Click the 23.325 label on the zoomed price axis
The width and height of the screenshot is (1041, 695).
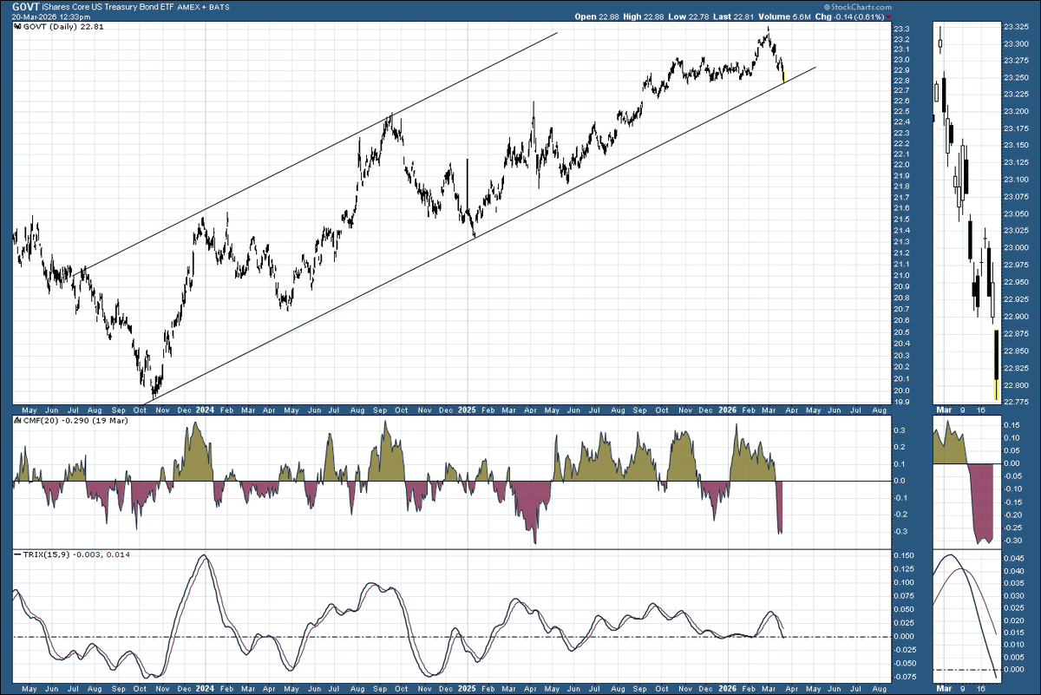(x=1016, y=28)
